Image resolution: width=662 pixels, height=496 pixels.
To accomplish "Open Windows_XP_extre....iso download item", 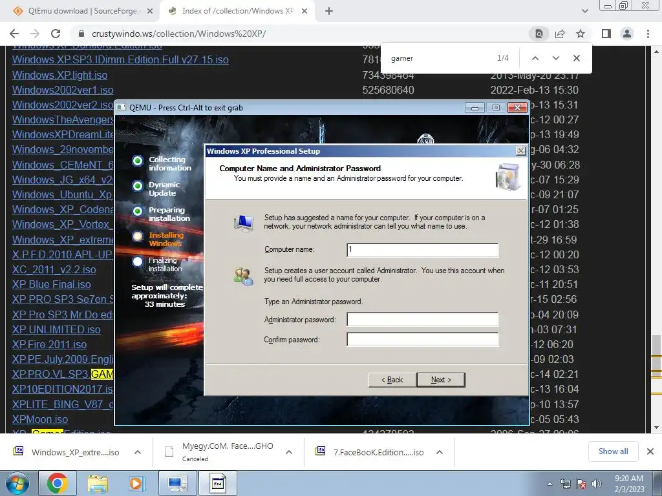I will pyautogui.click(x=67, y=452).
